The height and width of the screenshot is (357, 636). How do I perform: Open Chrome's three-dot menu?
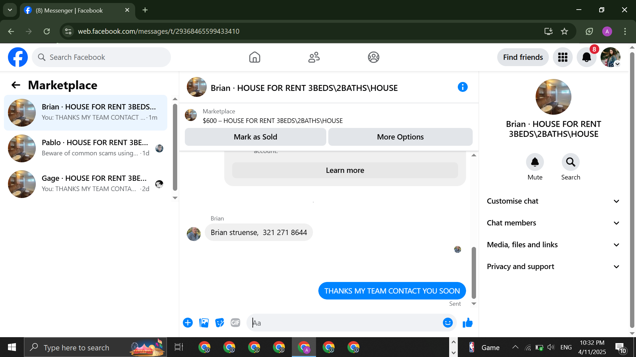tap(625, 31)
